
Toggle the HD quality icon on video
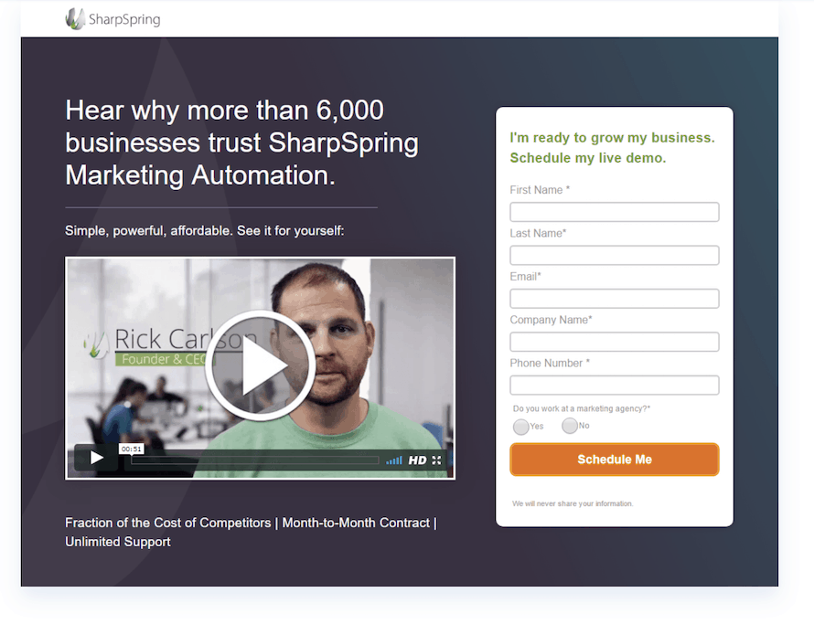(417, 460)
